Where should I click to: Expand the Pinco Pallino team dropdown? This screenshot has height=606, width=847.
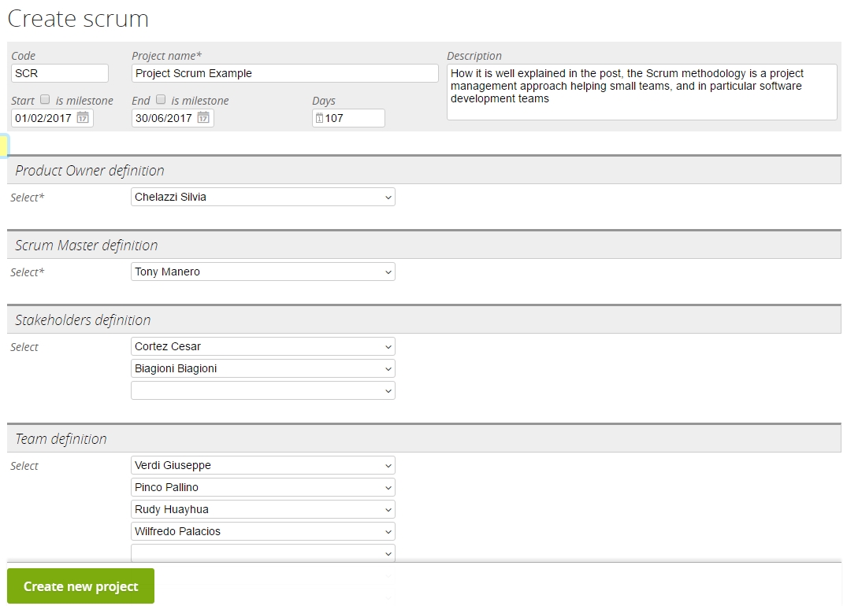click(x=263, y=487)
